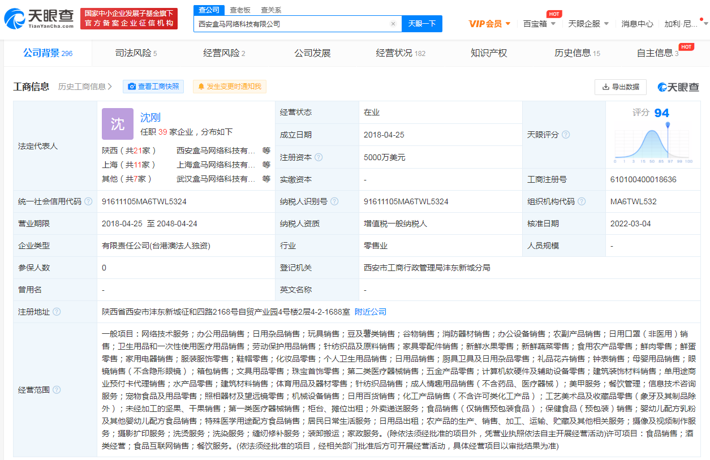Select 工商注册号 value 610100400018636

click(643, 179)
